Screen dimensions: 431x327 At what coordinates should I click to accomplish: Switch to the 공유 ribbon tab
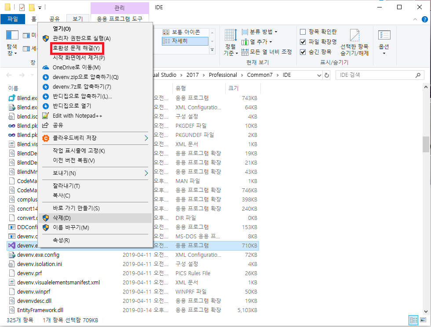point(55,19)
